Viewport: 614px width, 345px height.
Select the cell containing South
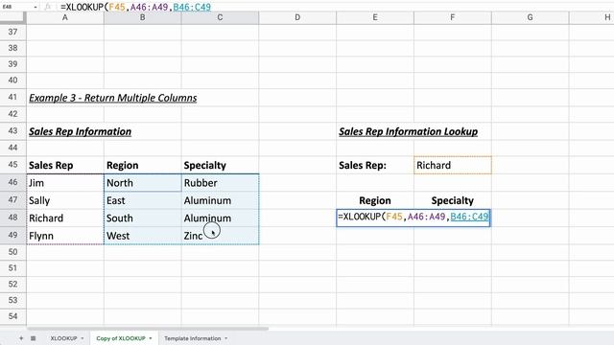click(143, 218)
